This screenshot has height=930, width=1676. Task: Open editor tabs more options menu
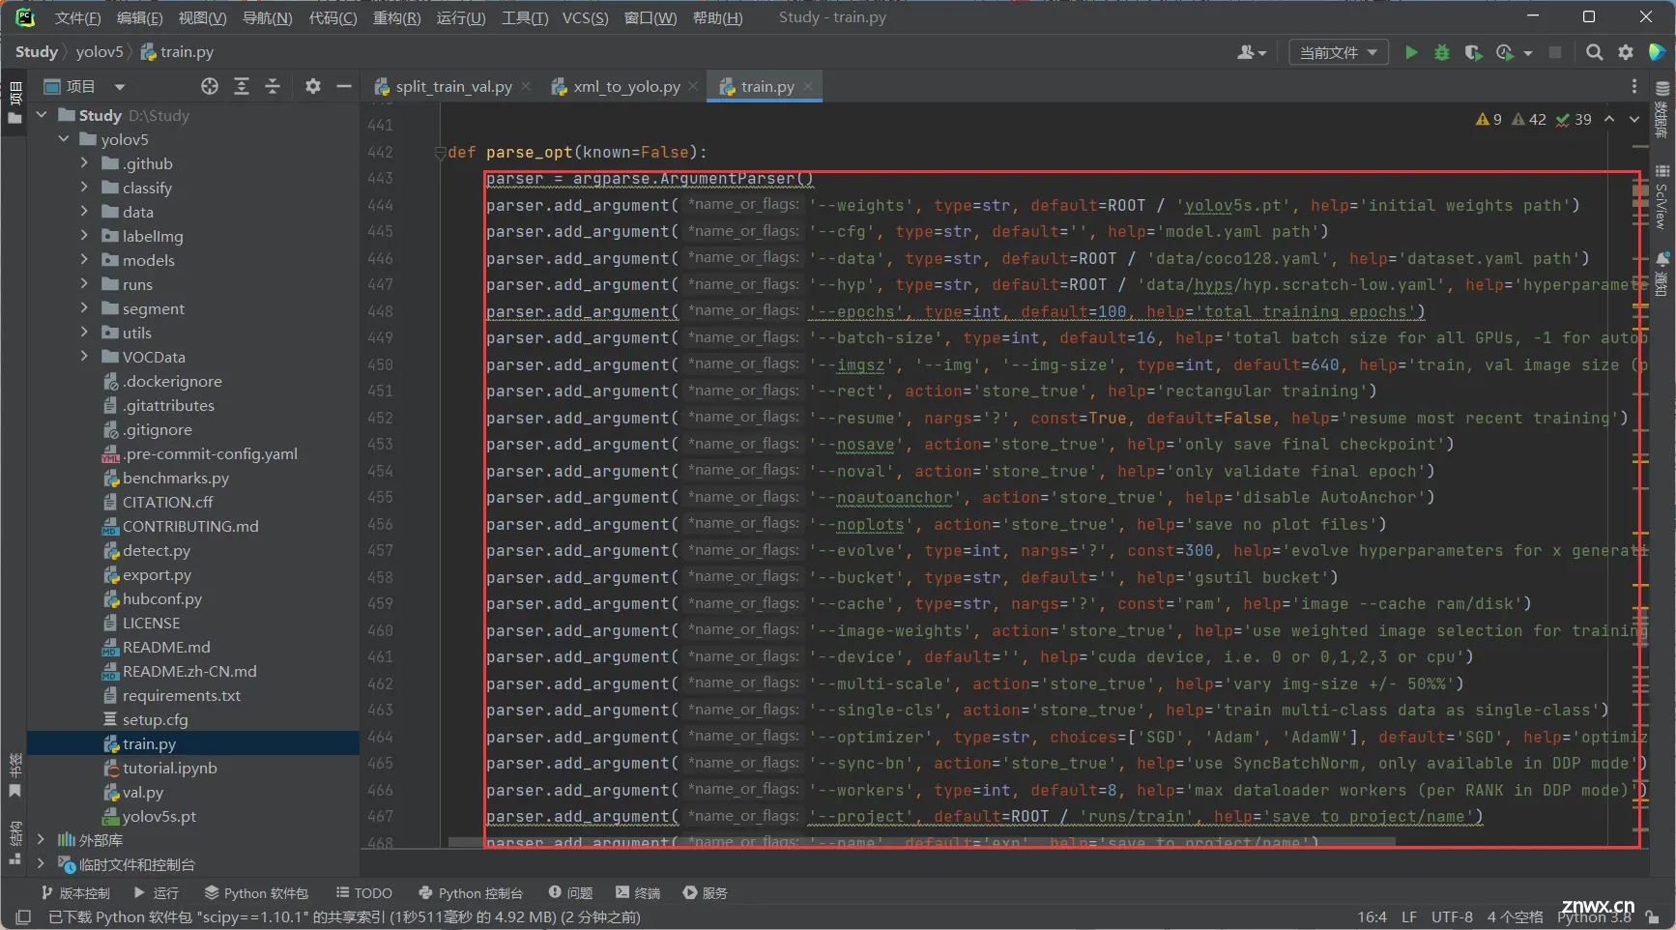1634,86
